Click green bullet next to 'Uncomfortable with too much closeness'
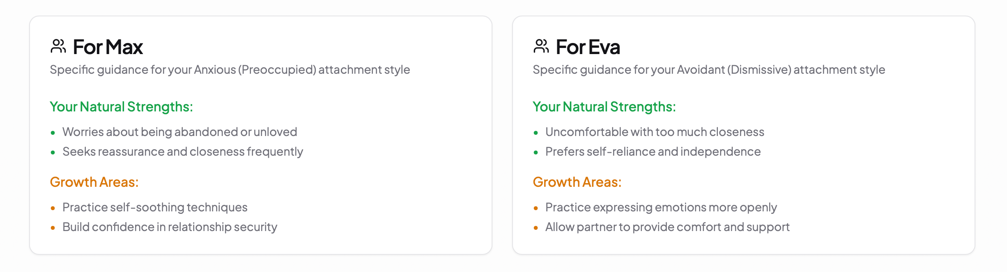 [x=536, y=133]
